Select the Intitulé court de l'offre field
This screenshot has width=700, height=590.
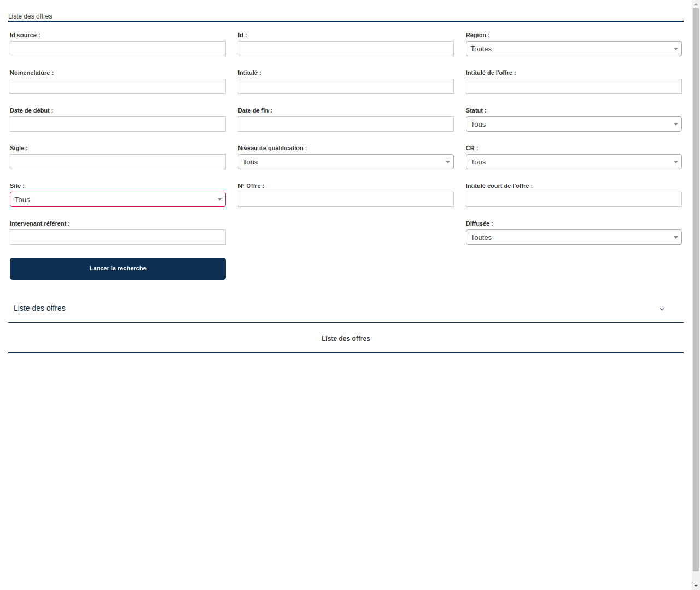(x=573, y=199)
